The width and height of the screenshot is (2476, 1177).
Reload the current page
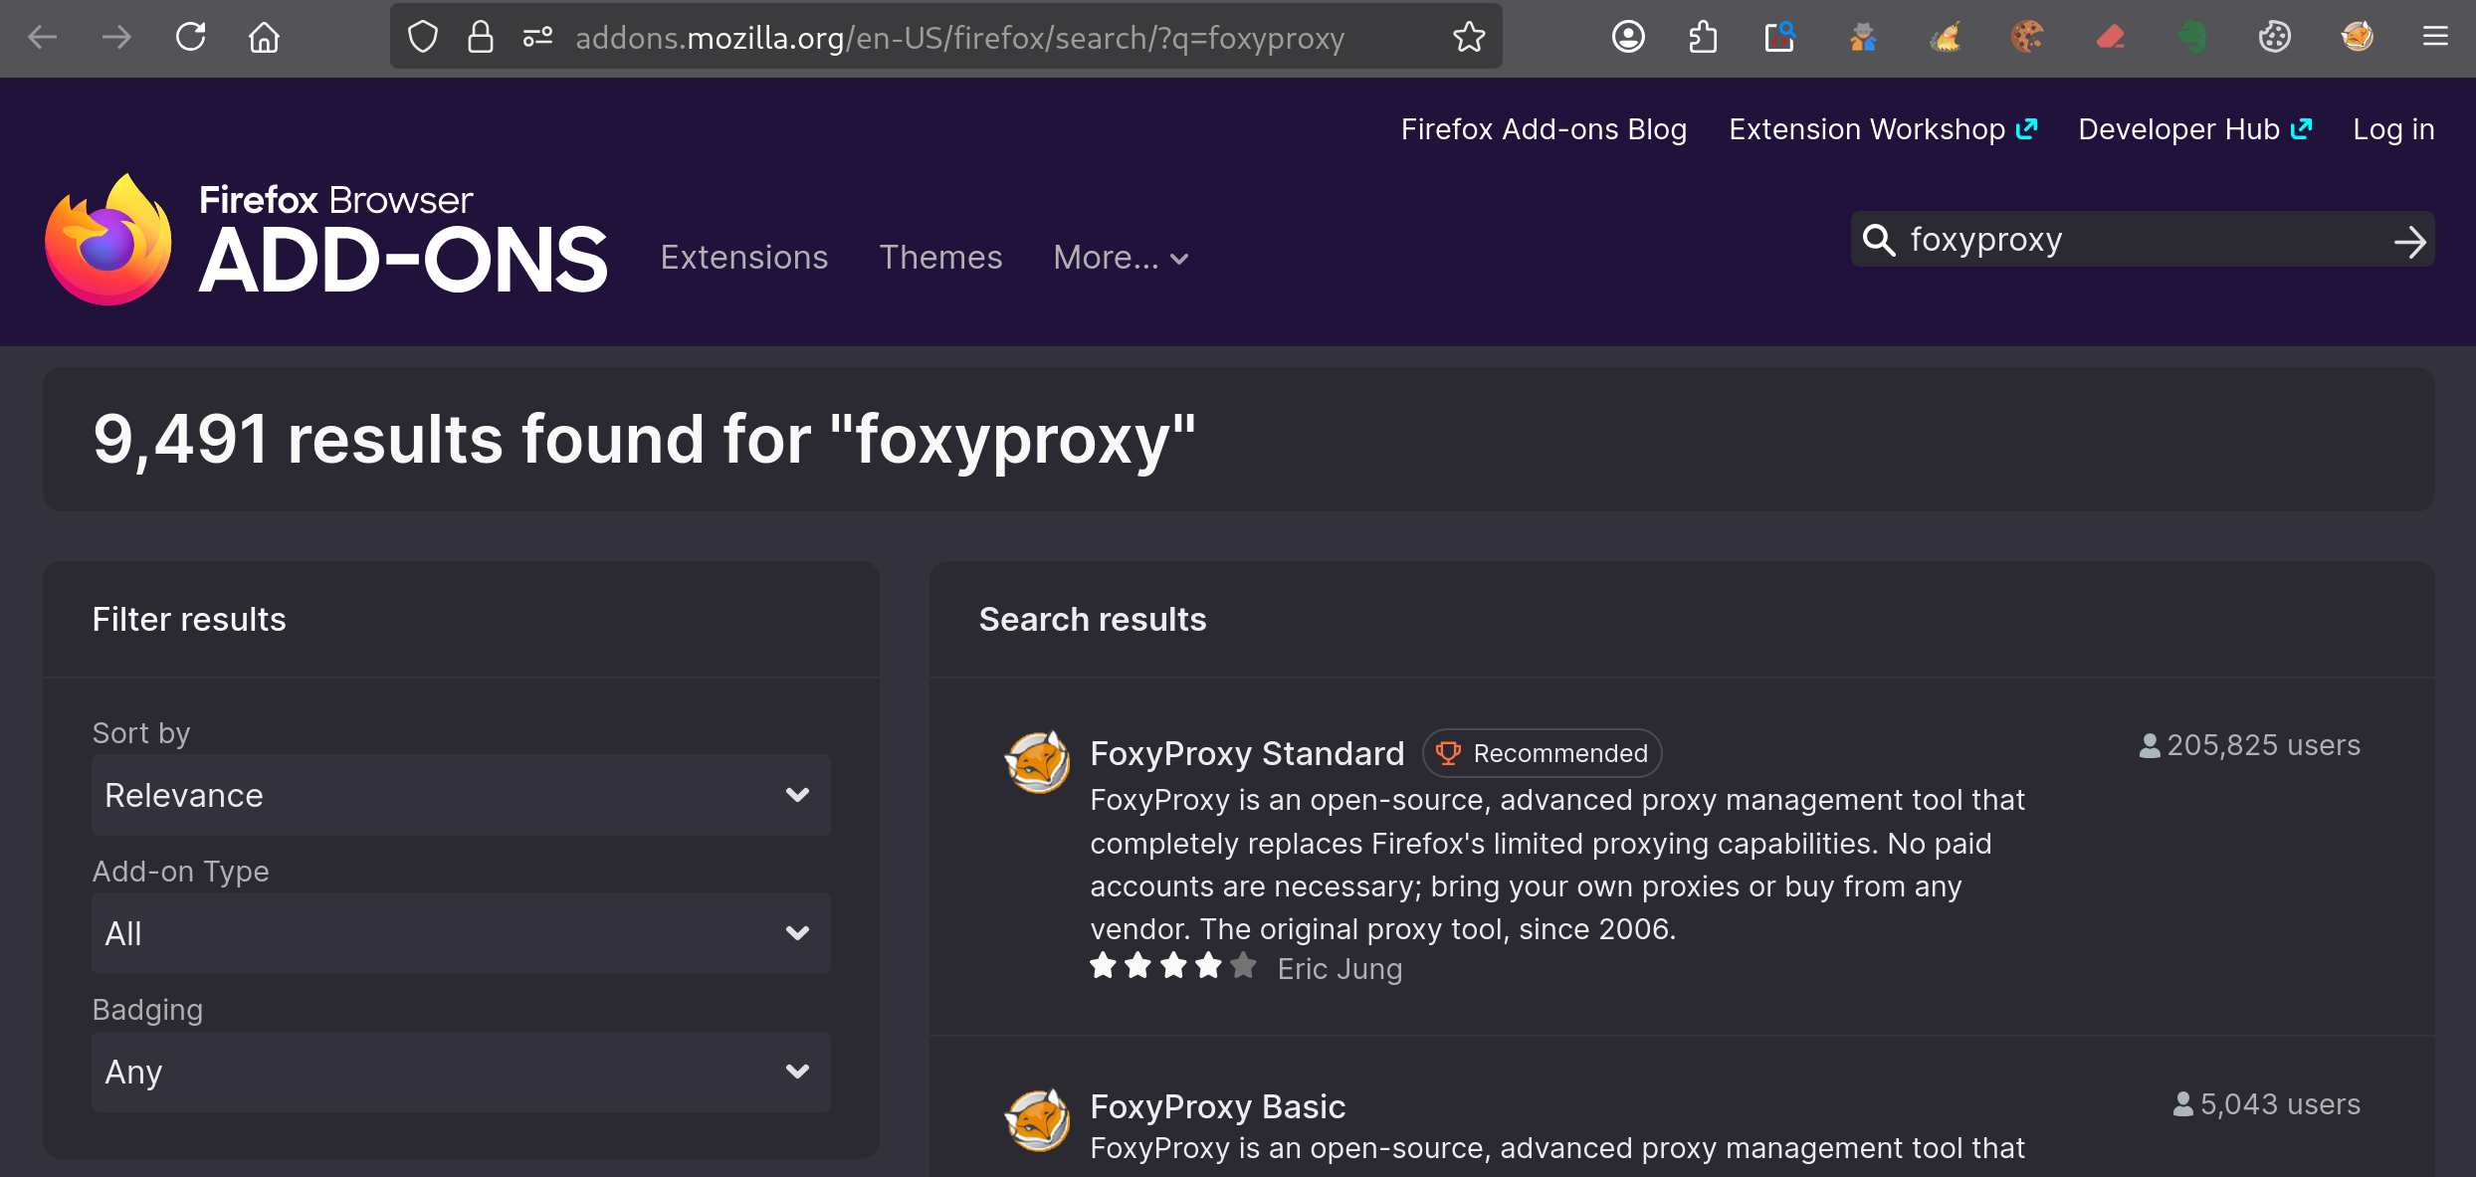pos(190,38)
